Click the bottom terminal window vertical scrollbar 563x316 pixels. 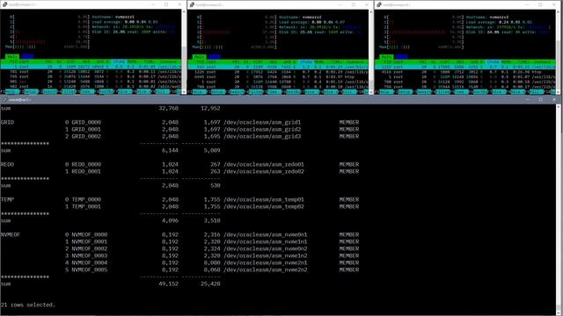(x=559, y=210)
